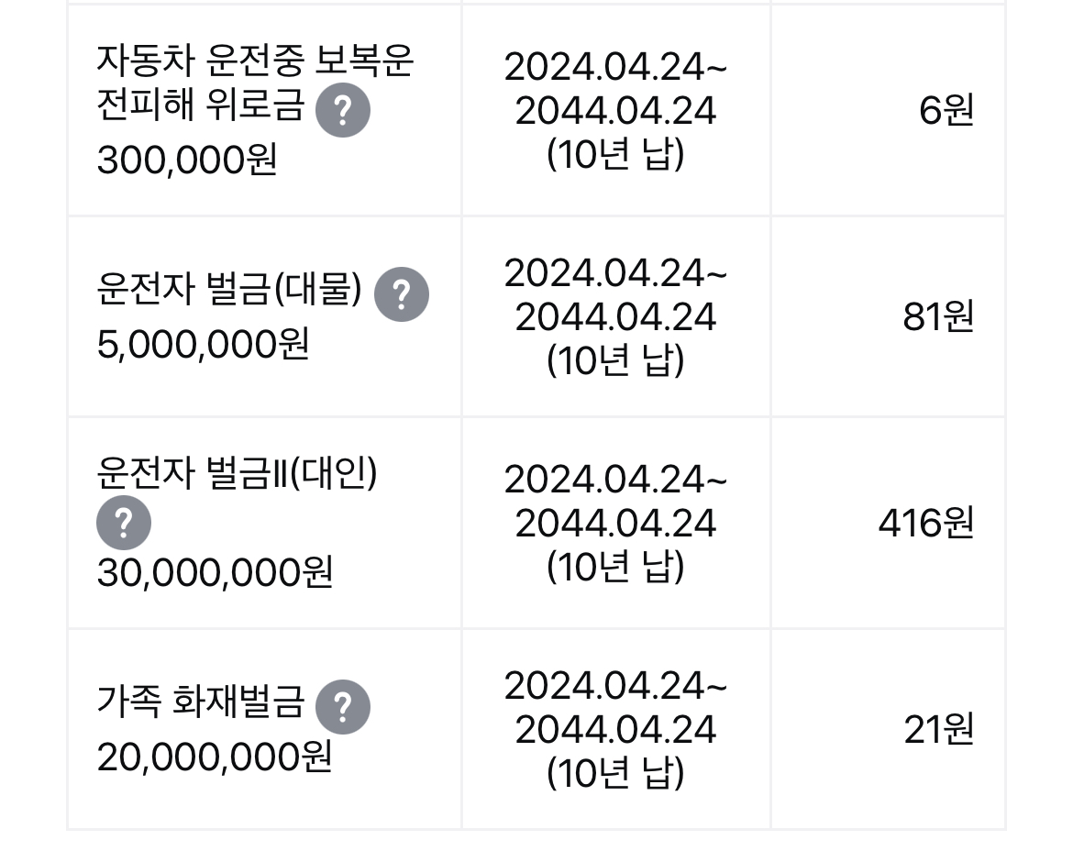Open help for 보복운전피해 위로금 coverage
Screen dimensions: 1073x851
click(x=342, y=110)
